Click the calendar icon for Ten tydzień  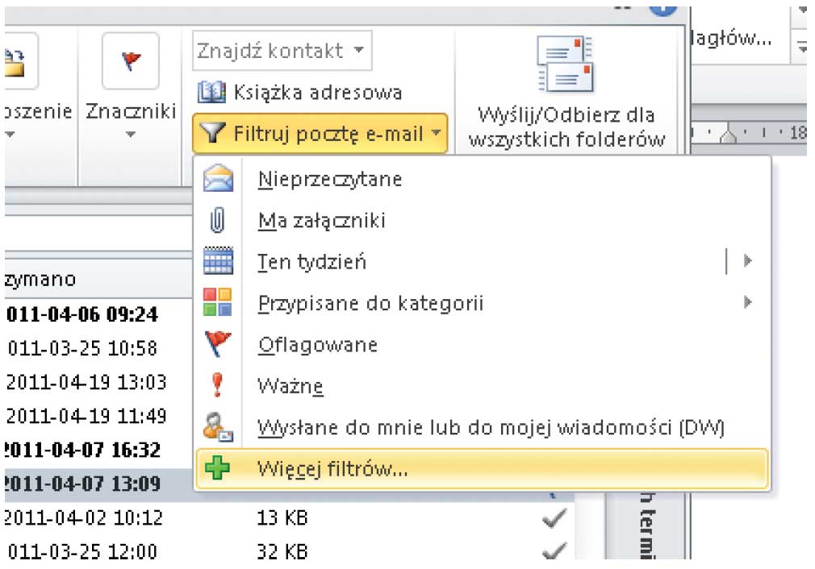pyautogui.click(x=219, y=262)
